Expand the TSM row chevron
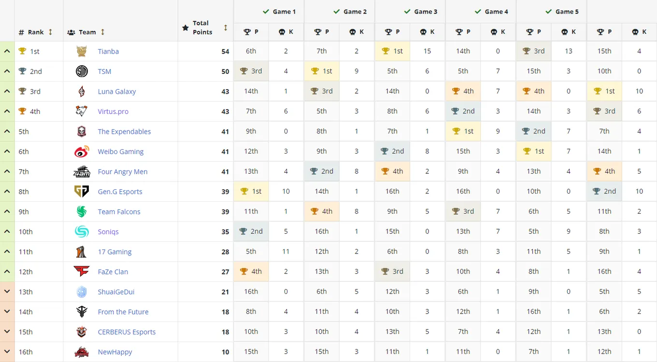This screenshot has width=657, height=362. click(x=7, y=71)
